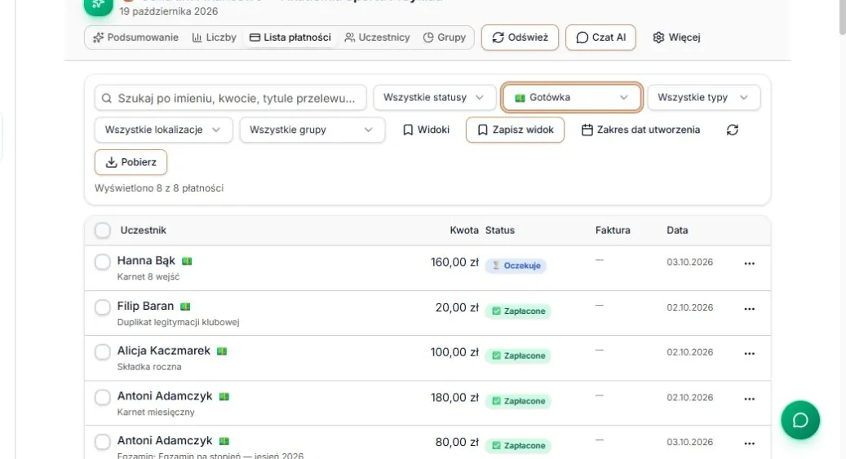The width and height of the screenshot is (846, 459).
Task: Focus the payment search field
Action: point(230,98)
